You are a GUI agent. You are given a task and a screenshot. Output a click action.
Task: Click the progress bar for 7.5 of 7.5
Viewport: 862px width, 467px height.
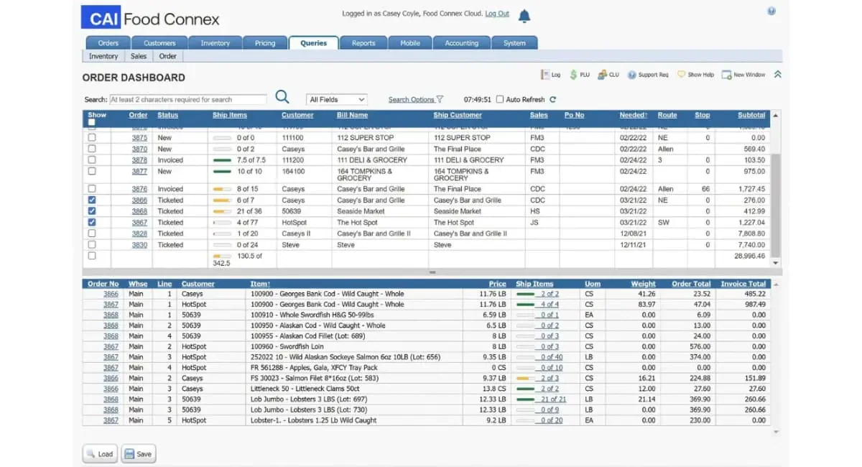(222, 160)
